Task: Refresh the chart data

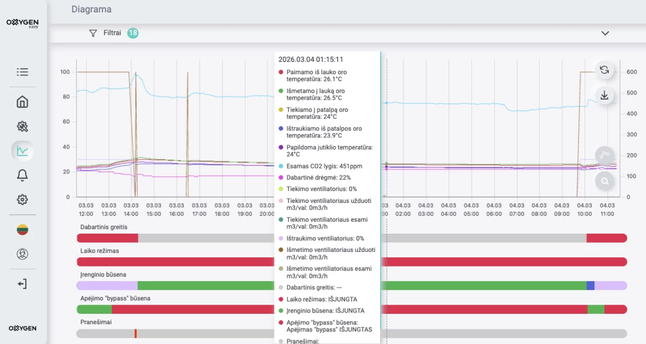Action: click(x=605, y=70)
